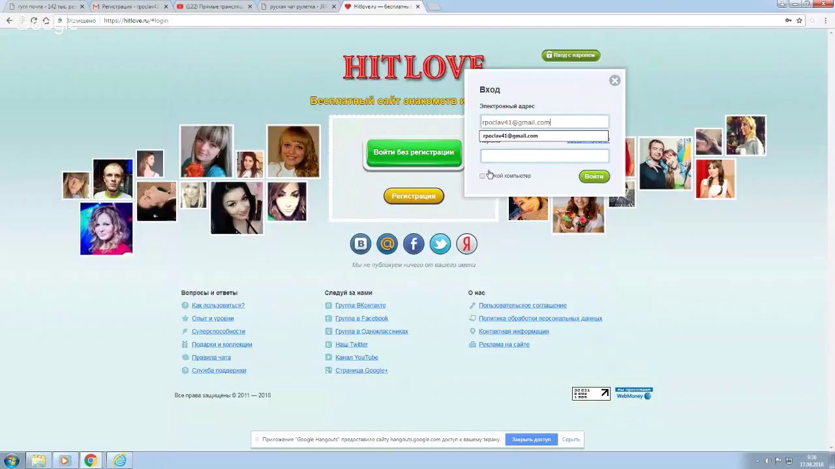This screenshot has width=835, height=469.
Task: Open photo of man with shaved head
Action: click(x=113, y=178)
